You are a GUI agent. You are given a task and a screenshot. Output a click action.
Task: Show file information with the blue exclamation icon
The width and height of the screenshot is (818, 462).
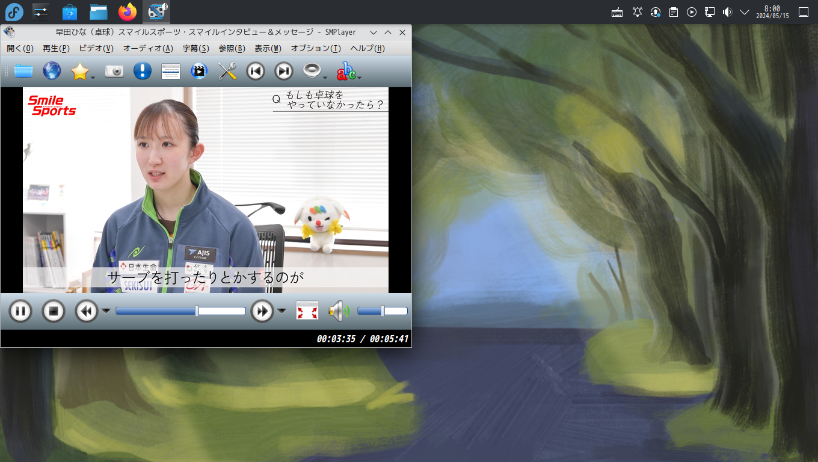142,72
